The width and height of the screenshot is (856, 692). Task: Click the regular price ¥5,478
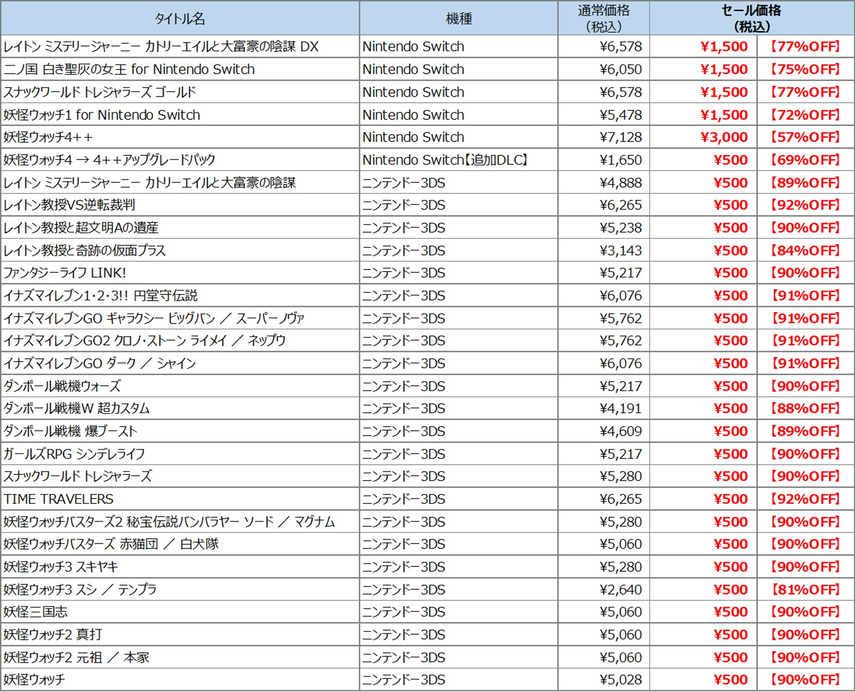pyautogui.click(x=620, y=115)
